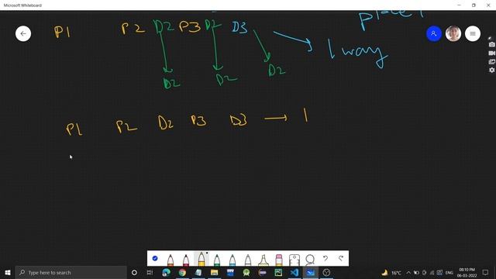Open PyCharm from the taskbar

(278, 272)
